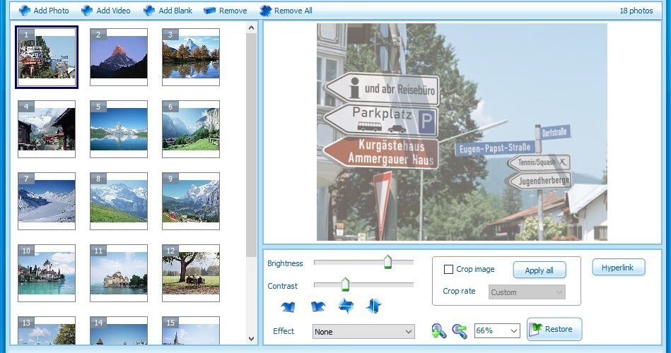Viewport: 671px width, 353px height.
Task: Zoom in with the magnifier plus icon
Action: coord(439,331)
